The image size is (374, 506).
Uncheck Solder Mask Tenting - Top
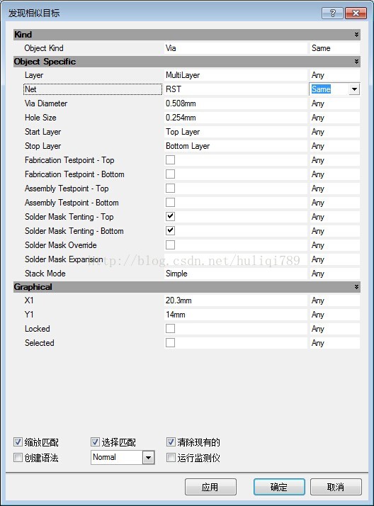tap(170, 217)
